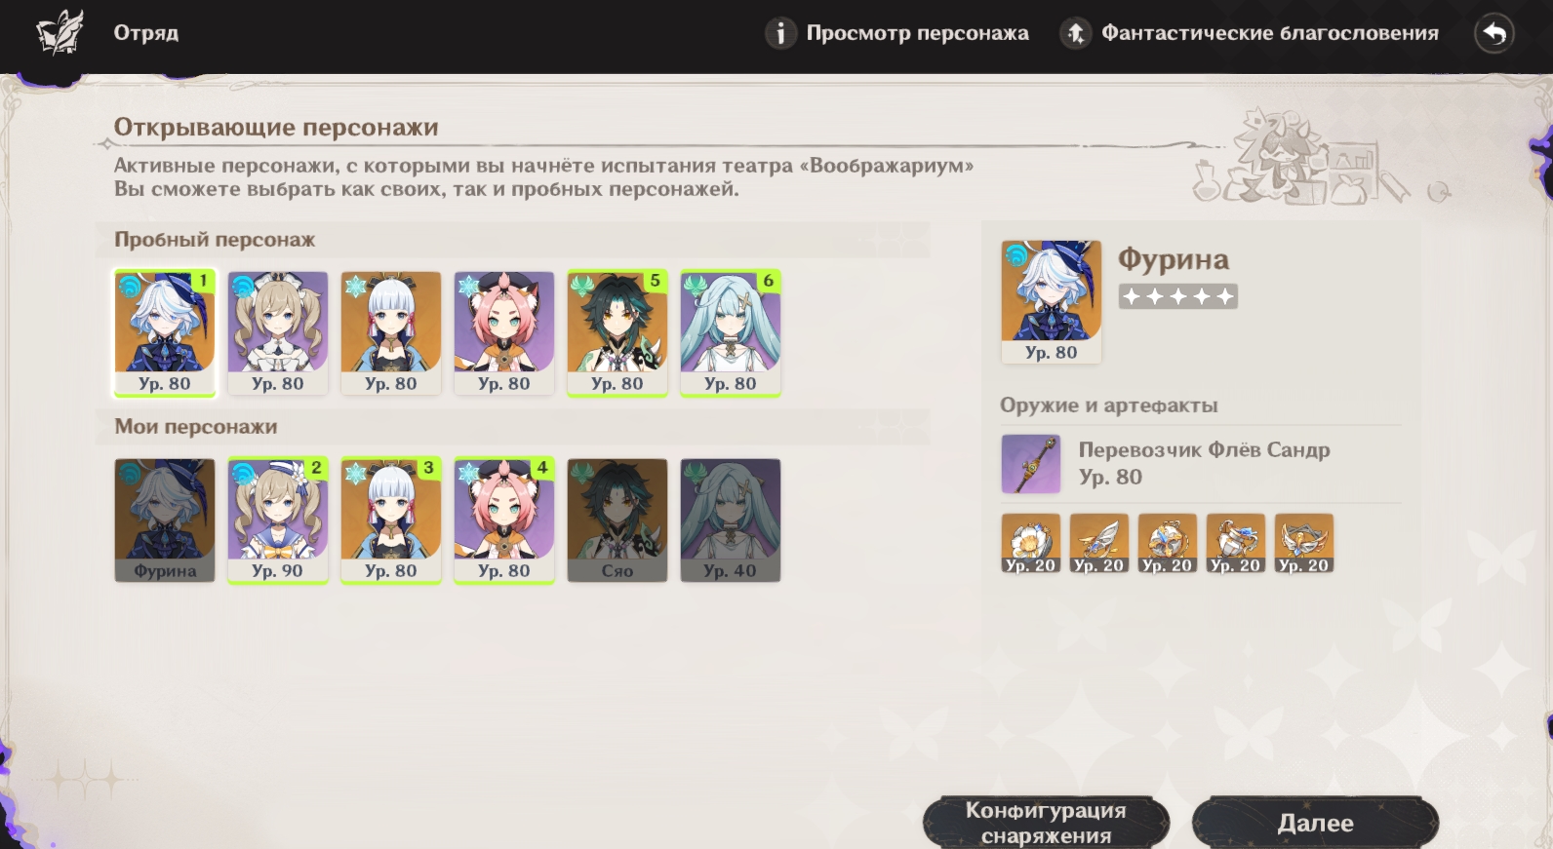Click greyed-out Сяо card in my characters
The image size is (1553, 849).
coord(617,521)
